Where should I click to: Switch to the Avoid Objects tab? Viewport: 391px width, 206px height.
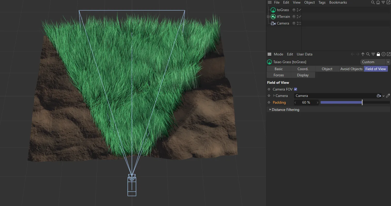(x=351, y=69)
